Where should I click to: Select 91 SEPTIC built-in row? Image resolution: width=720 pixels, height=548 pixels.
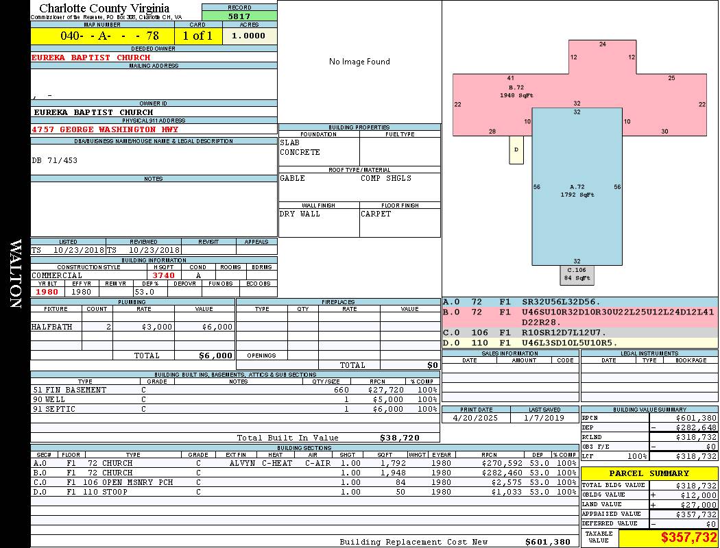click(235, 409)
